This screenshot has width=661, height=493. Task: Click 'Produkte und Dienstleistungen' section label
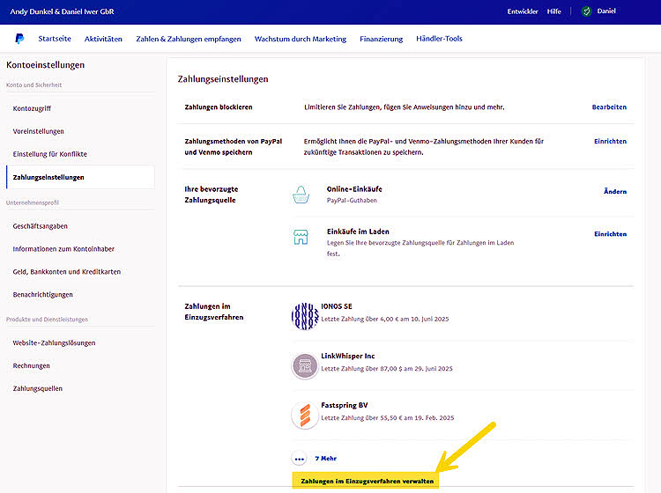[x=47, y=320]
